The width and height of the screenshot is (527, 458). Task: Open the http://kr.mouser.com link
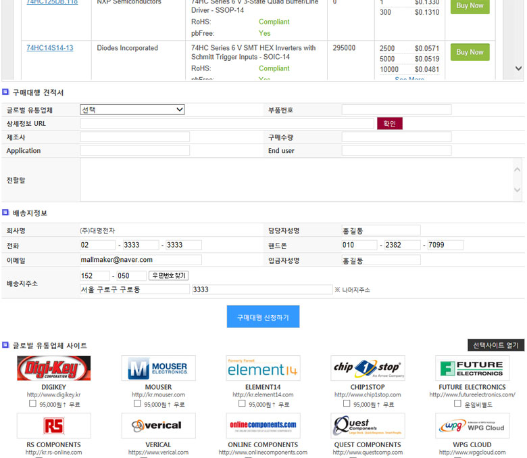point(158,394)
